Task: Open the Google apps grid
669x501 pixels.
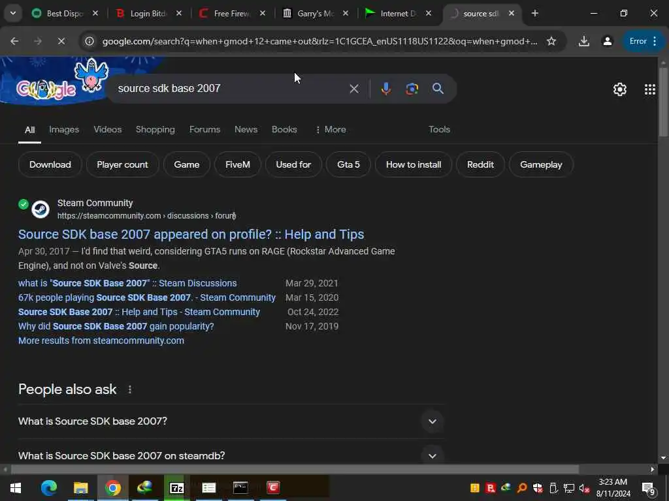Action: point(649,89)
